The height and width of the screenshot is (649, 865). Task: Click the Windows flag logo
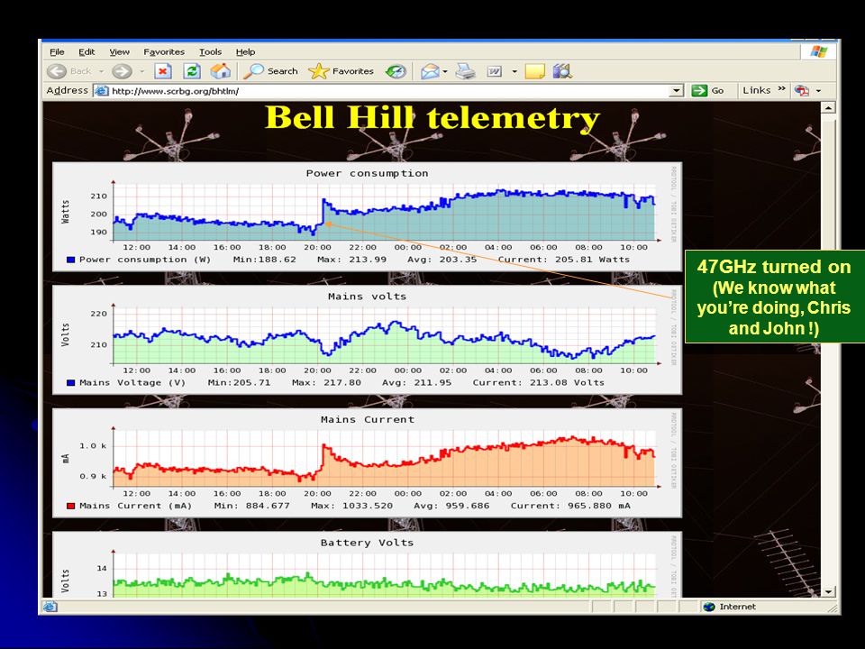point(819,52)
